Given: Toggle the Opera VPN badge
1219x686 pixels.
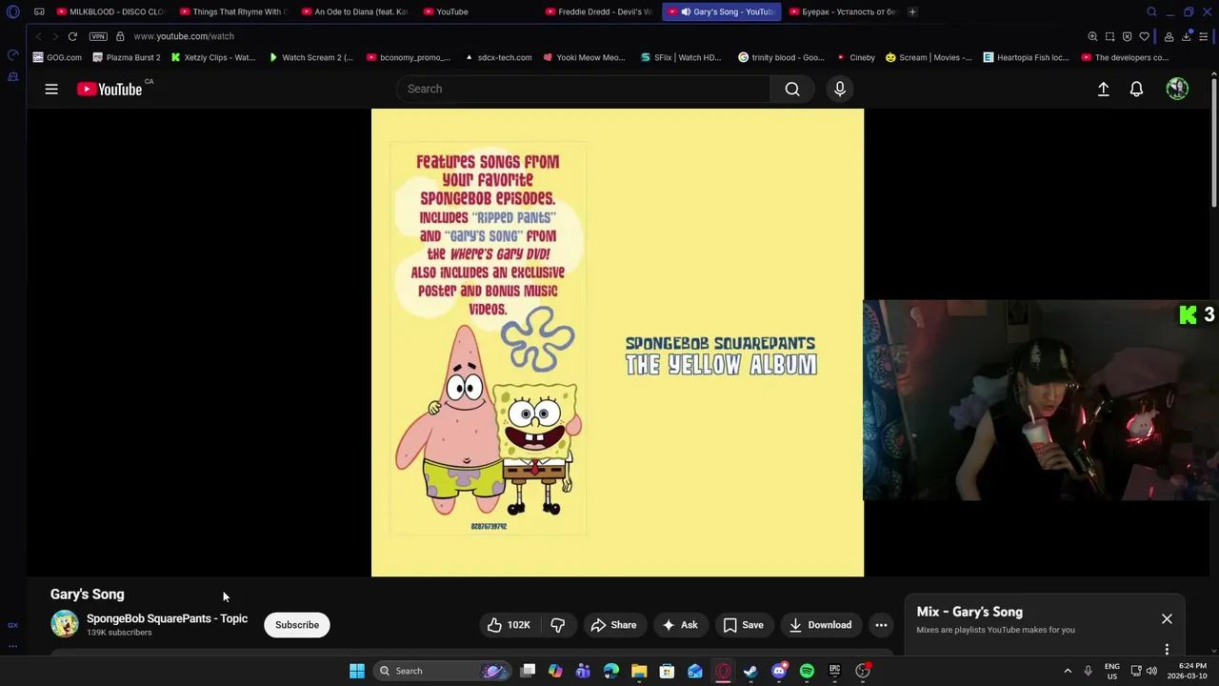Looking at the screenshot, I should tap(98, 36).
